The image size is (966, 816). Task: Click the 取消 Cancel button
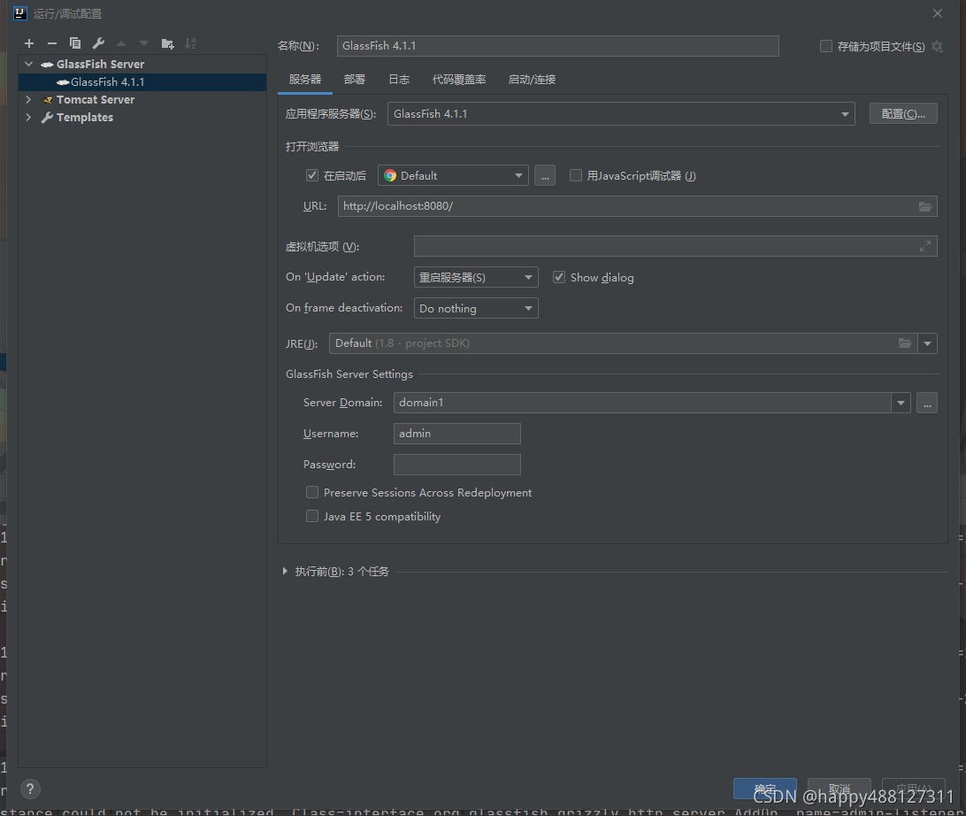[839, 789]
